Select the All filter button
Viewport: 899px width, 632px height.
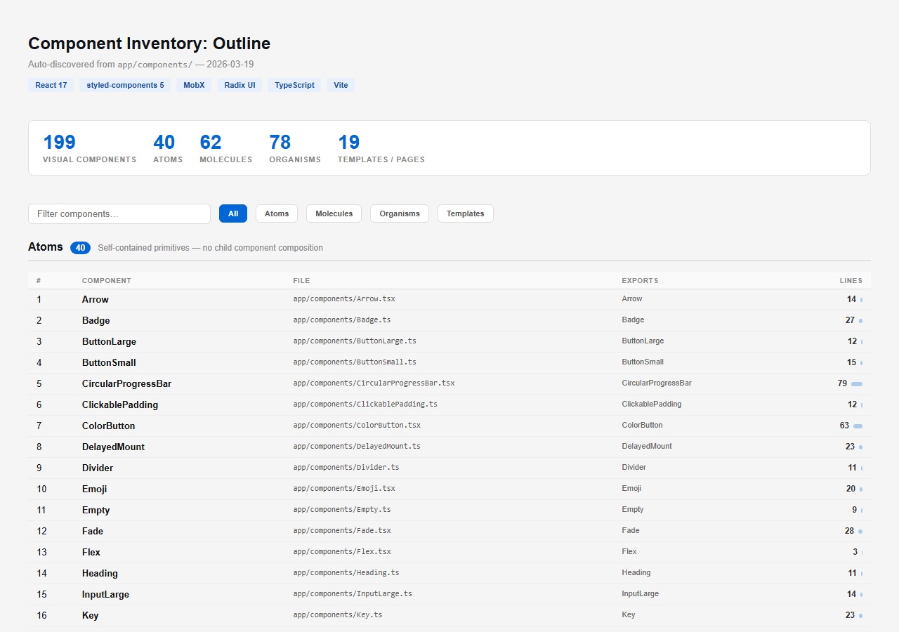point(233,213)
